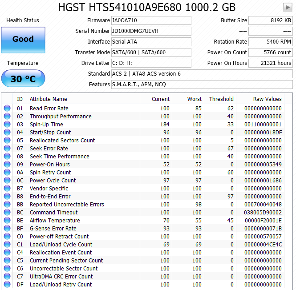Click the next disk arrow button
296x290 pixels.
click(288, 7)
